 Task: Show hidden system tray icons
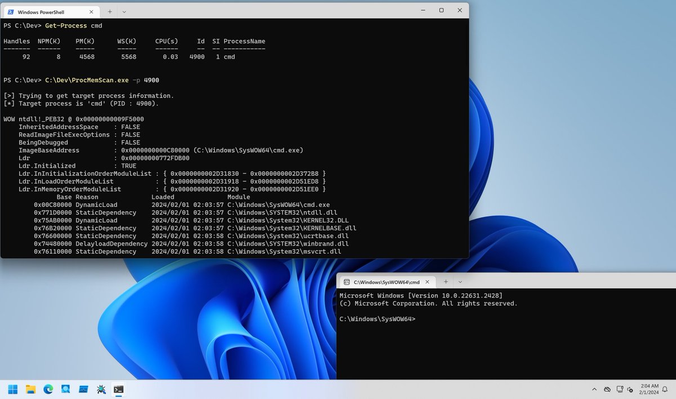[594, 389]
